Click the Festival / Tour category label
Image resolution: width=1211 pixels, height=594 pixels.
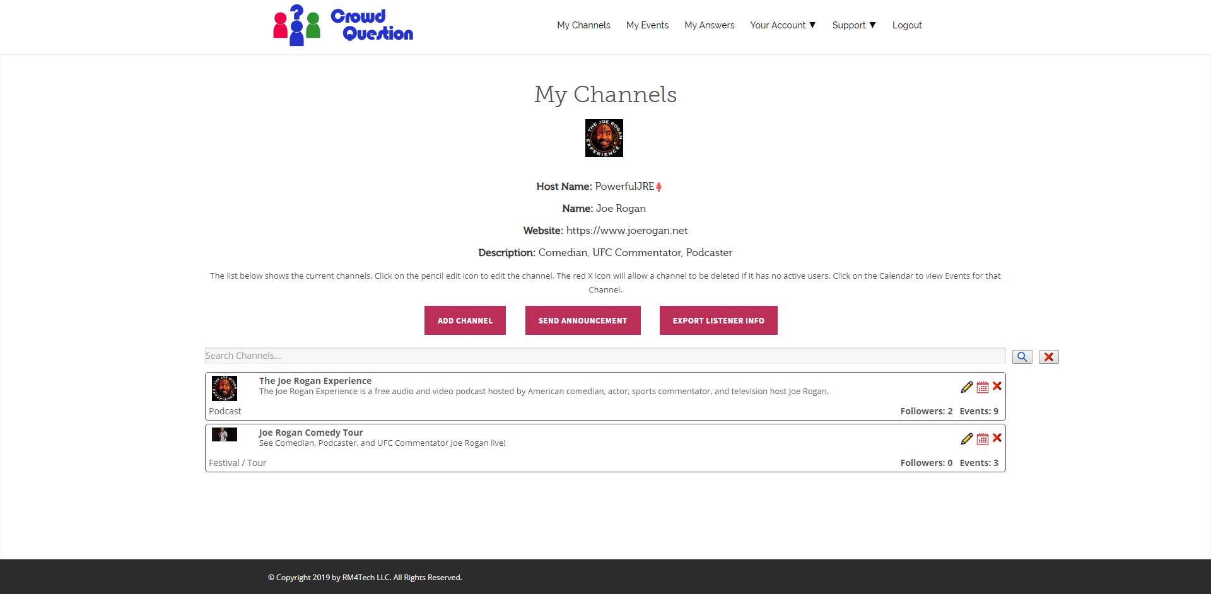click(x=238, y=463)
